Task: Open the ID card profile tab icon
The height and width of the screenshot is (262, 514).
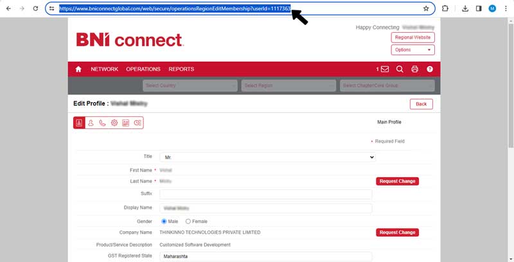Action: click(125, 123)
